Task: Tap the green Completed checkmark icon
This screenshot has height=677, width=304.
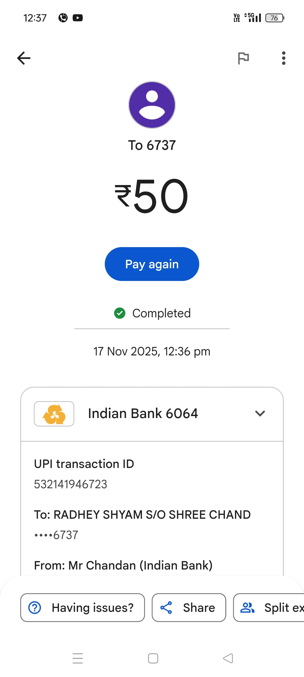Action: coord(120,313)
